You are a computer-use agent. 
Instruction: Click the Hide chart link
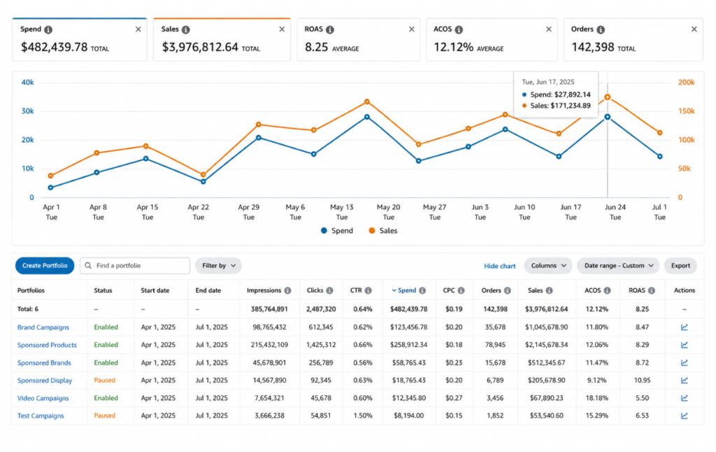tap(499, 266)
